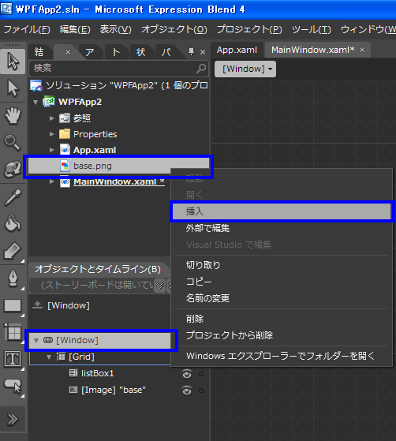Select the TextBlock text tool
The height and width of the screenshot is (441, 396).
click(13, 360)
